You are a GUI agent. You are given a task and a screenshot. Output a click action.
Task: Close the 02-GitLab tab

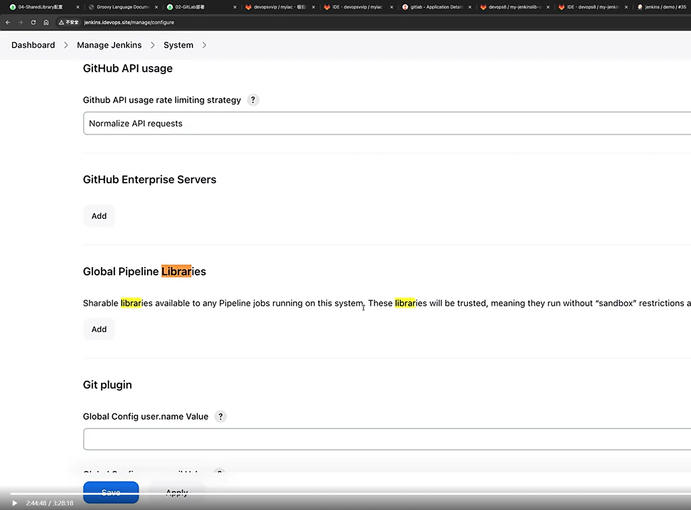235,7
